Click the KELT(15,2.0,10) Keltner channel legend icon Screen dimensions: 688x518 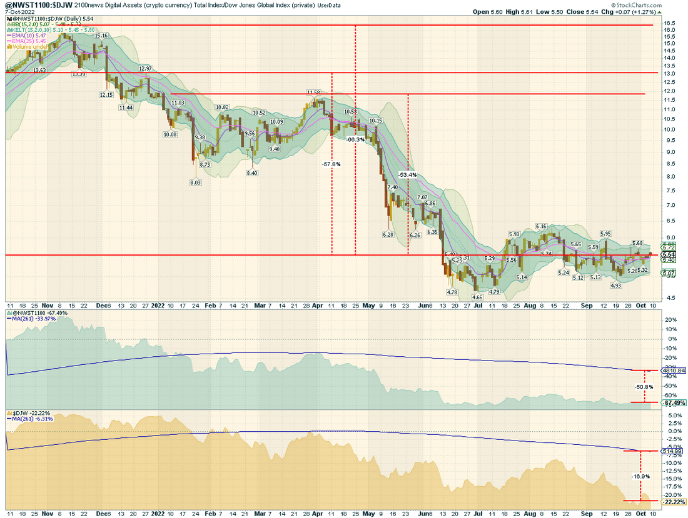8,30
